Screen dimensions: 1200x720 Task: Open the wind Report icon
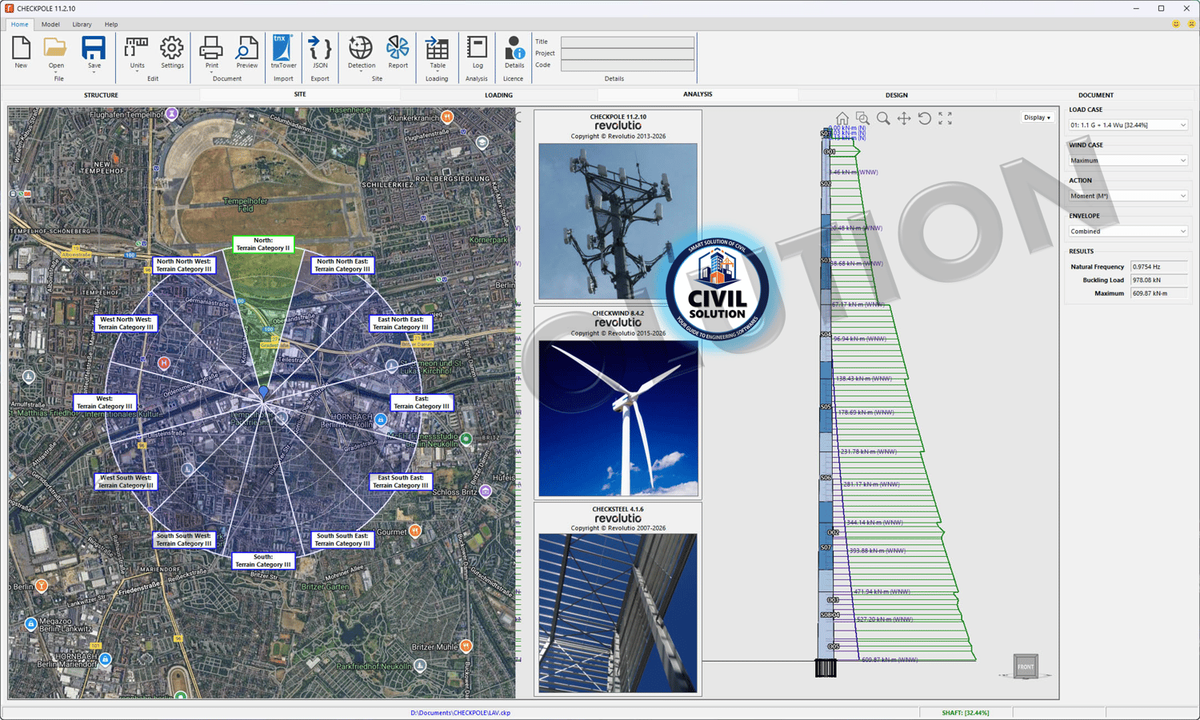[x=398, y=53]
